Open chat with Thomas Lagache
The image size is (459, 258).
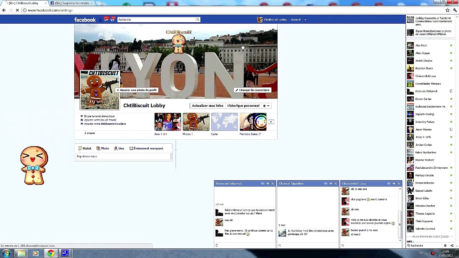coord(430,214)
